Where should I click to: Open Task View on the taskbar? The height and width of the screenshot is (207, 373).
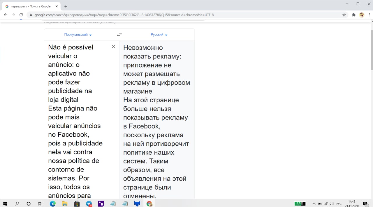click(x=40, y=204)
